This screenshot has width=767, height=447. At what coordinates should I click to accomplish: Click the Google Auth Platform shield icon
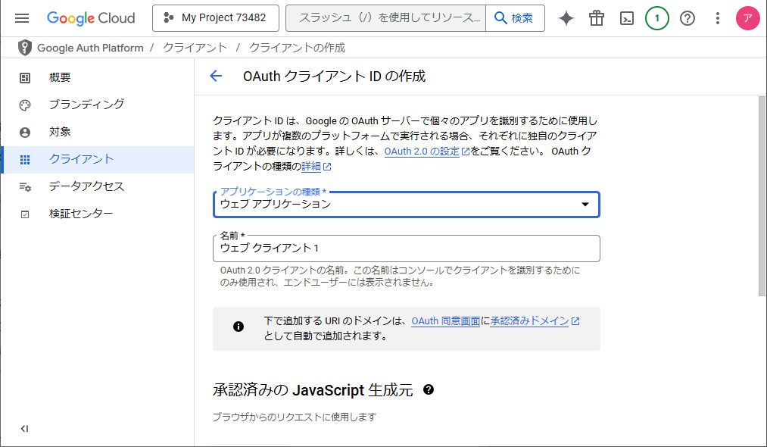pyautogui.click(x=24, y=48)
